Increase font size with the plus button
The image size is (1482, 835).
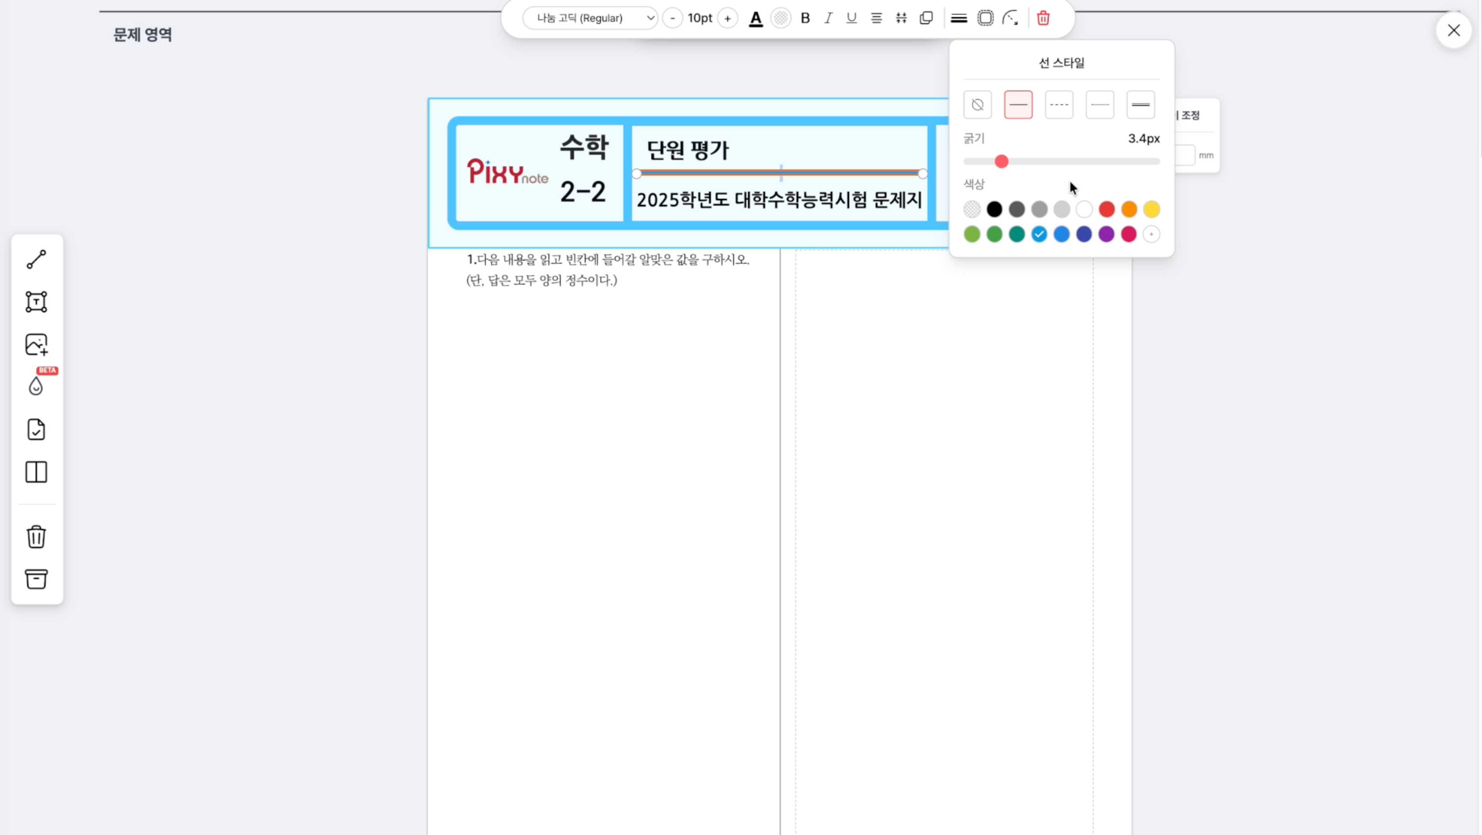(727, 18)
